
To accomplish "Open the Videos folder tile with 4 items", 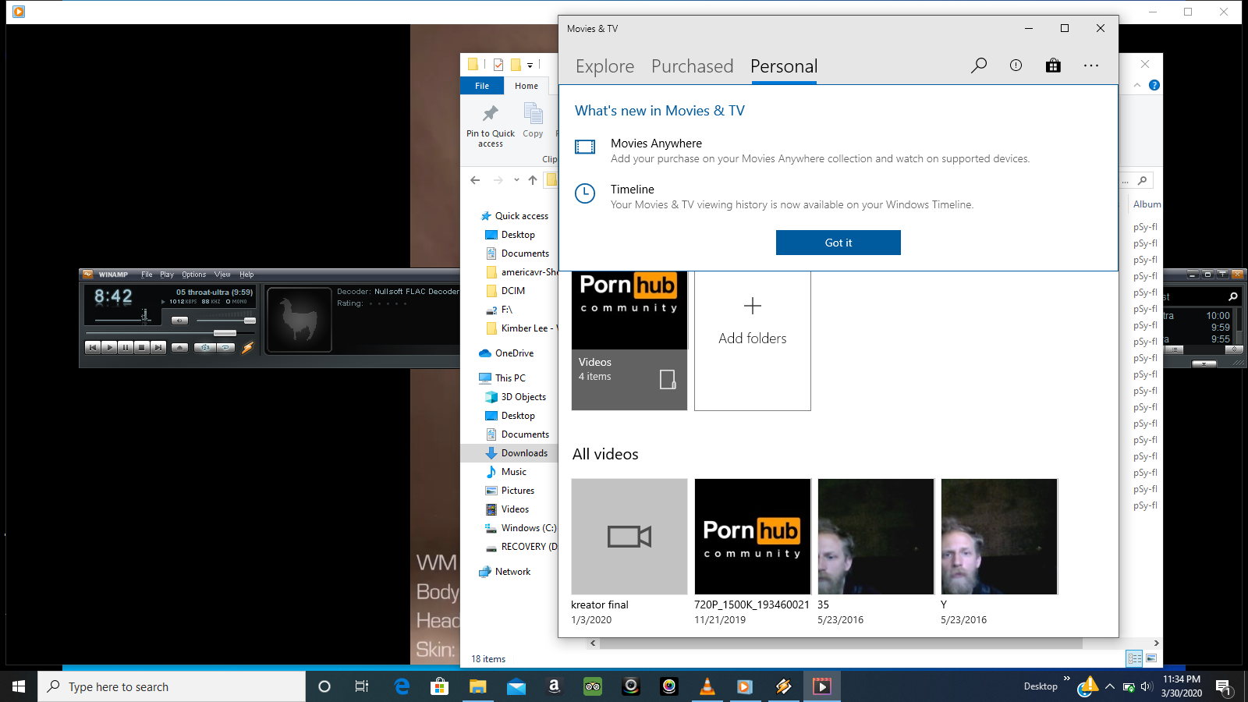I will click(629, 341).
